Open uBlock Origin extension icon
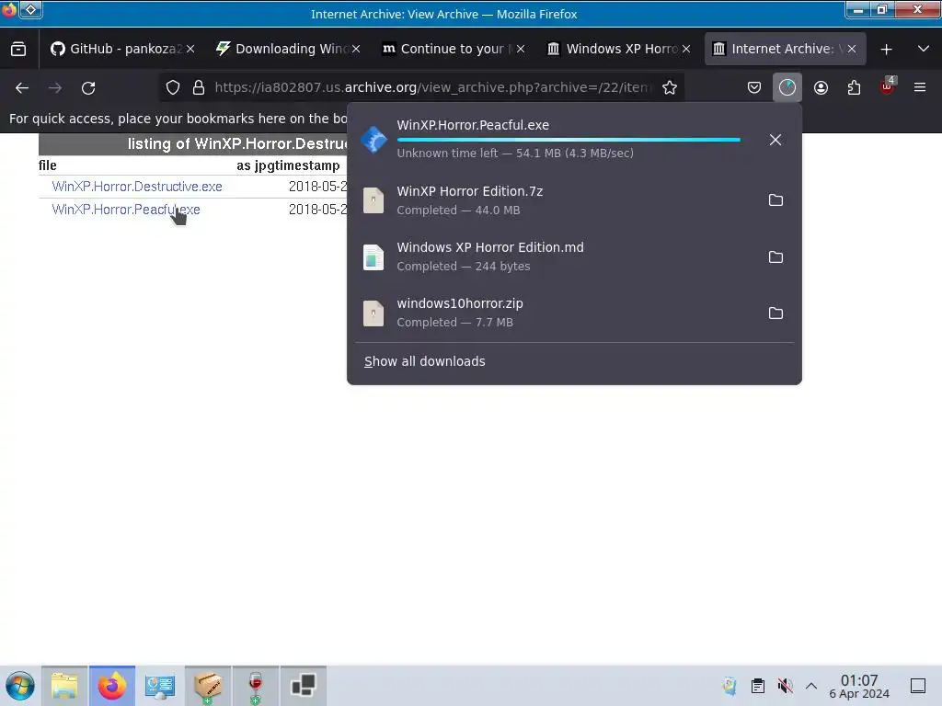This screenshot has height=706, width=942. point(888,86)
